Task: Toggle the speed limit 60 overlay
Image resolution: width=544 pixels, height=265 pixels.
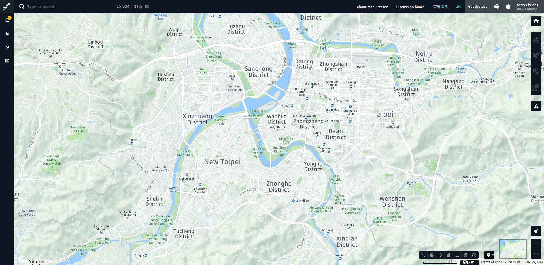Action: coord(466,255)
